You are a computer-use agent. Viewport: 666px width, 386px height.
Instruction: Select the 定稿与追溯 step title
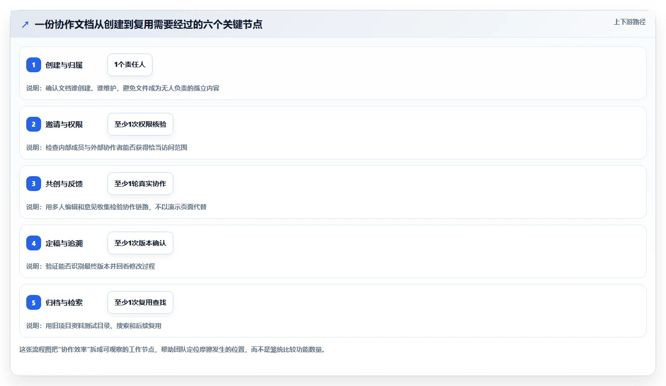click(x=64, y=243)
